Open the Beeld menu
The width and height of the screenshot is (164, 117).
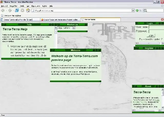coord(22,6)
